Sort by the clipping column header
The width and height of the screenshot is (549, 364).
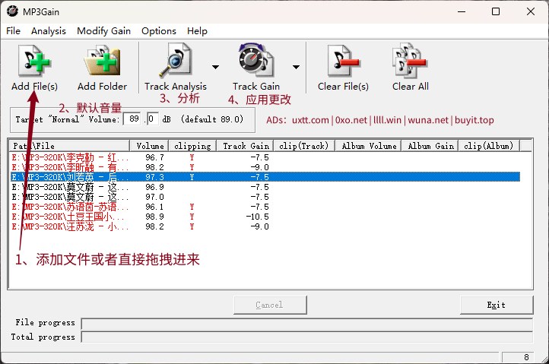(192, 146)
